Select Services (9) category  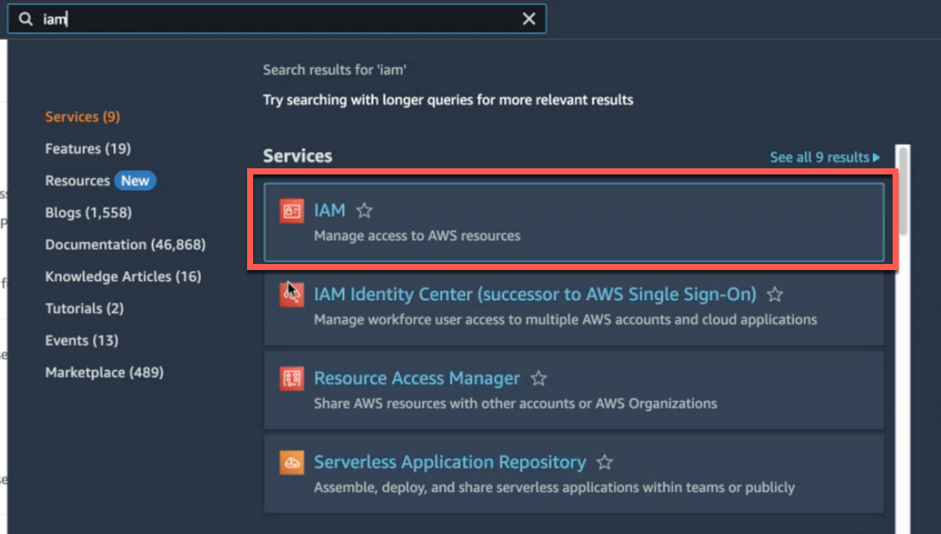82,117
